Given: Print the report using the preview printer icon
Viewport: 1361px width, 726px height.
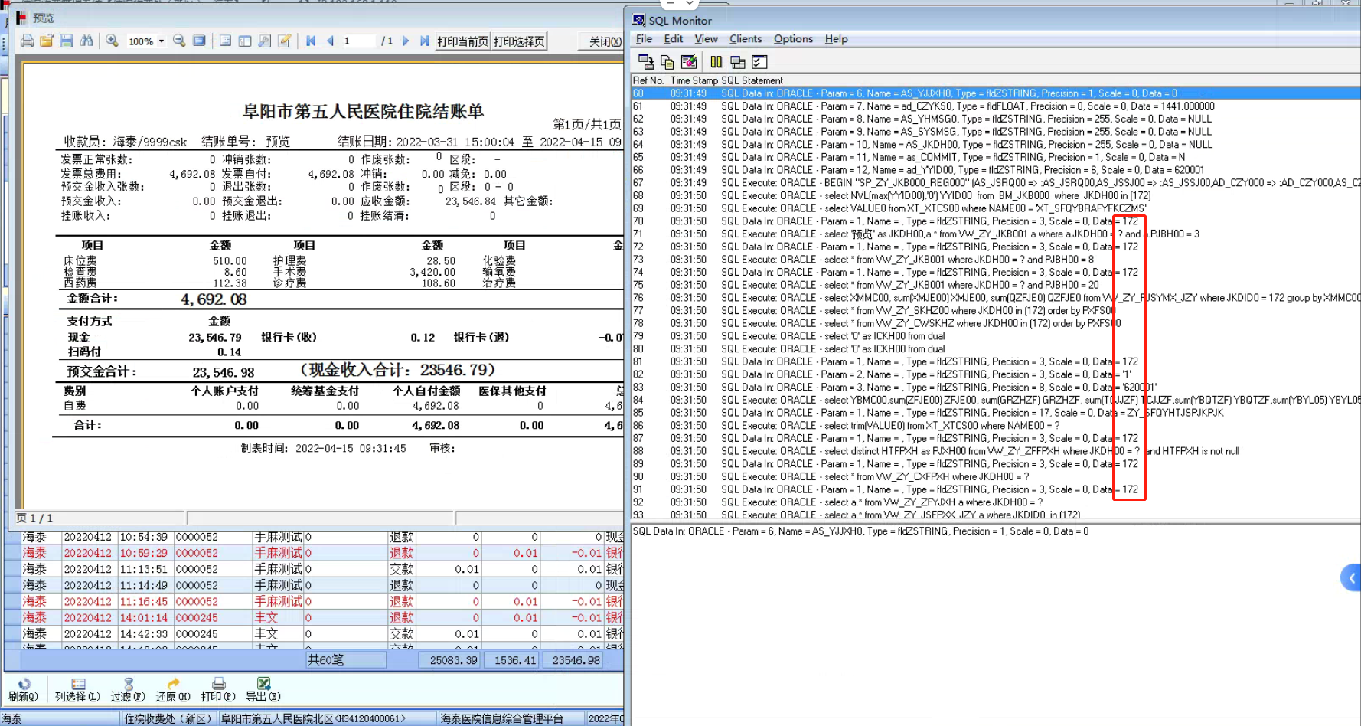Looking at the screenshot, I should point(28,41).
